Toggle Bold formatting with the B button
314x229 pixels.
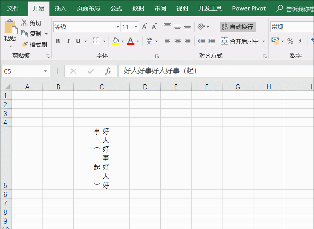pyautogui.click(x=58, y=41)
